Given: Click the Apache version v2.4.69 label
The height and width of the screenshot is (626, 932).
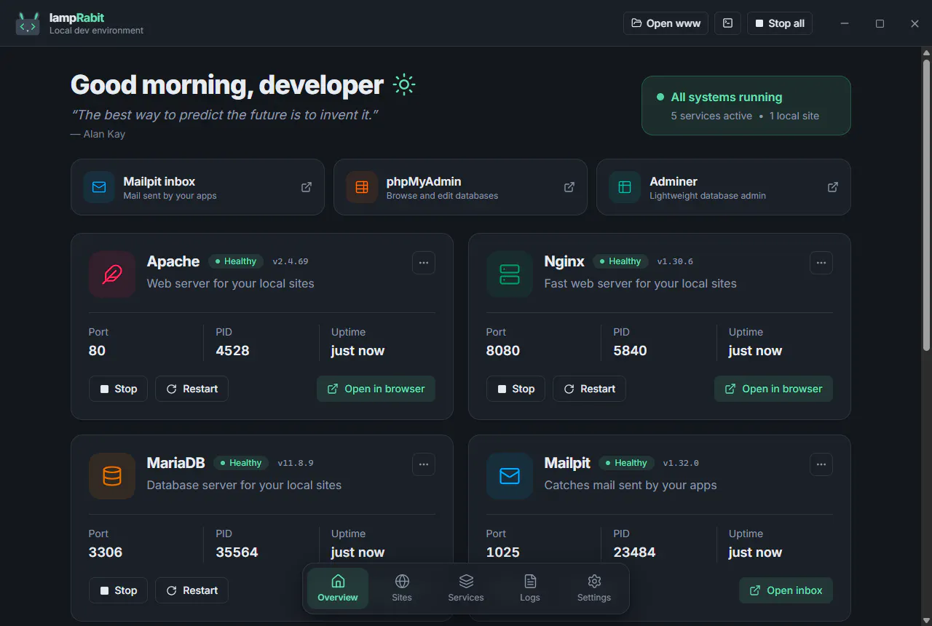Looking at the screenshot, I should click(291, 261).
